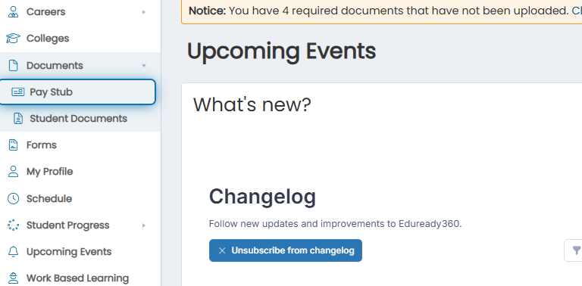Click the Schedule clock icon
Viewport: 582px width, 286px height.
(13, 198)
